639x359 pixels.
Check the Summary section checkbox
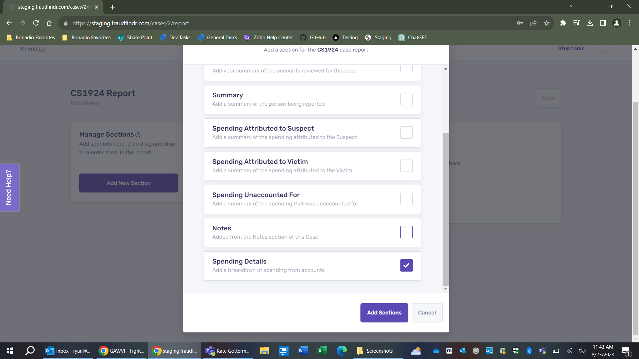point(406,99)
